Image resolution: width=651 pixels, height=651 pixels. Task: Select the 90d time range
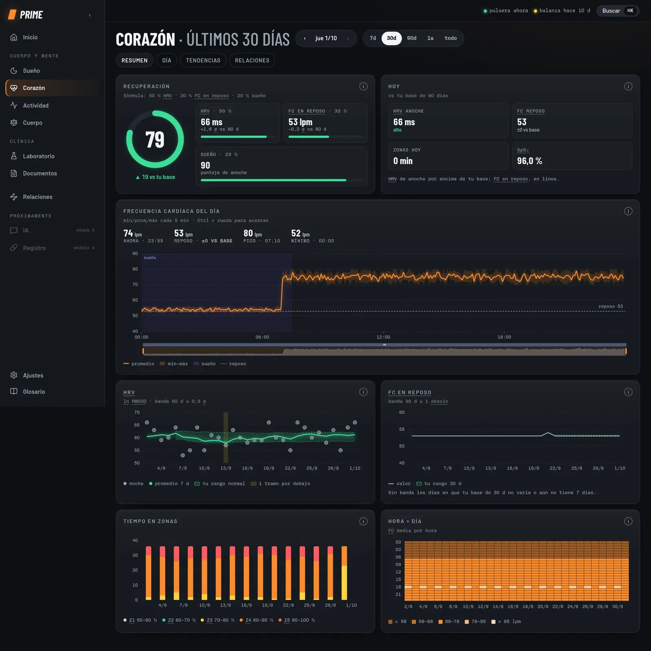click(x=412, y=38)
